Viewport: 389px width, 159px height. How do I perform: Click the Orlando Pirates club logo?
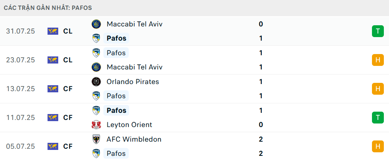click(x=96, y=82)
